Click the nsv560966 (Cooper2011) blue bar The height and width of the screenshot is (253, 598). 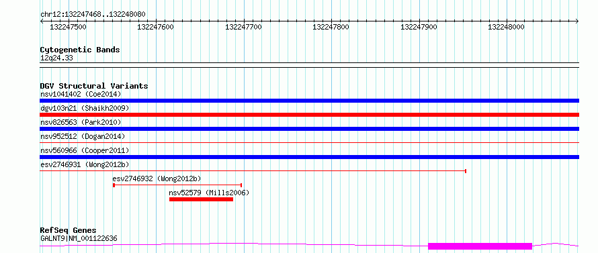click(x=309, y=157)
